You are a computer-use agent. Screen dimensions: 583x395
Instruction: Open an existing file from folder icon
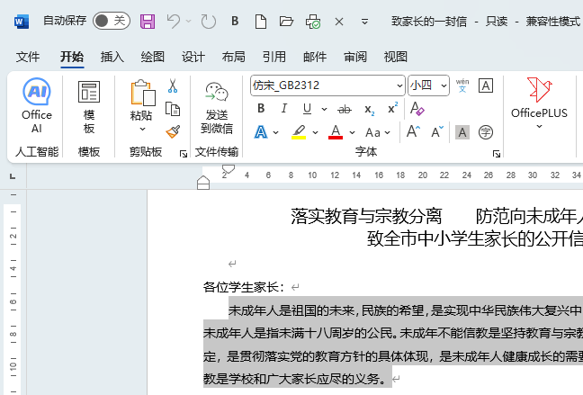coord(286,22)
